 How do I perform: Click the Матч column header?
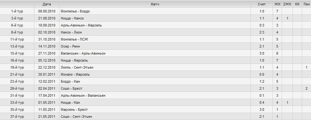click(x=155, y=4)
